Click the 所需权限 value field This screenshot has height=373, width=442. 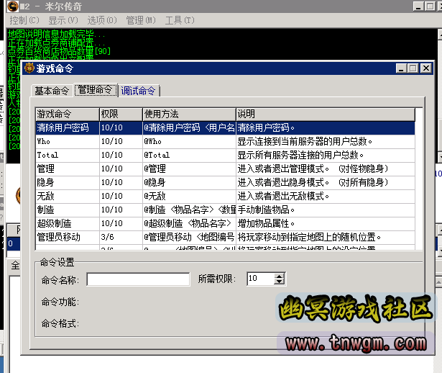[260, 279]
